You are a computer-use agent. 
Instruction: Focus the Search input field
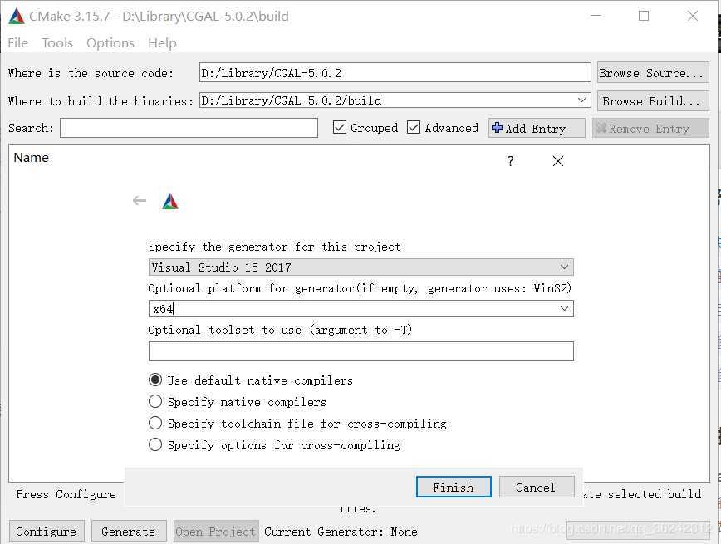189,128
